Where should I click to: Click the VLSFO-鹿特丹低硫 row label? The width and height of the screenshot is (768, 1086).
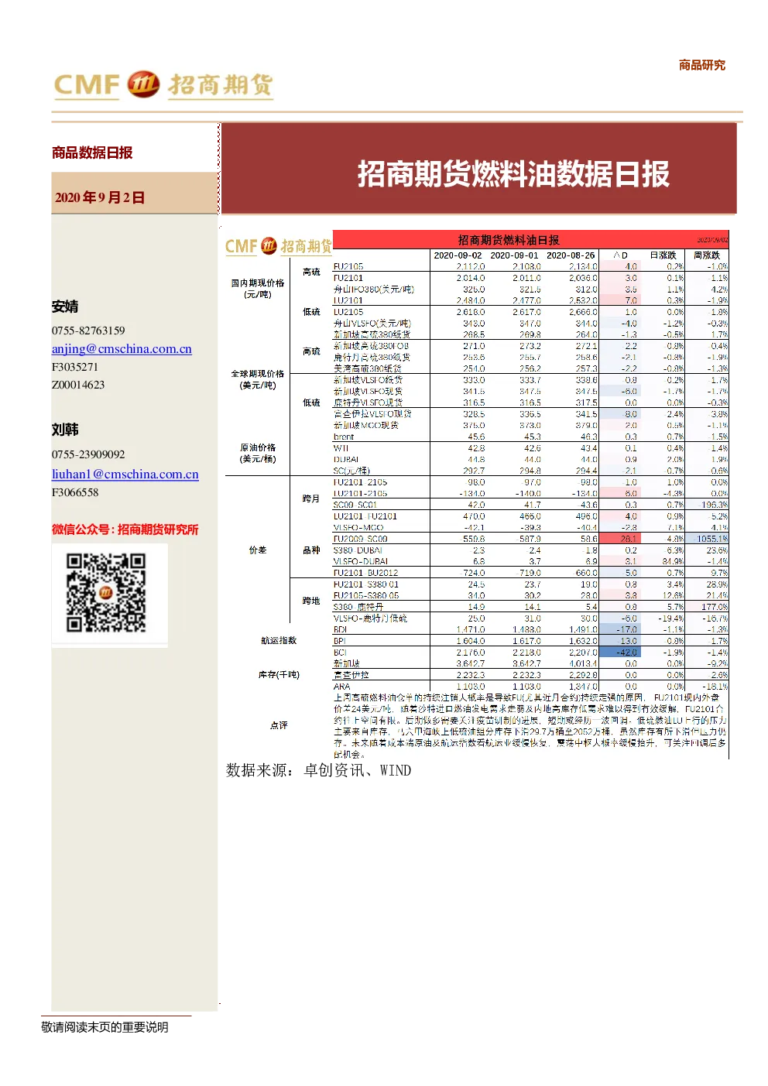tap(370, 618)
